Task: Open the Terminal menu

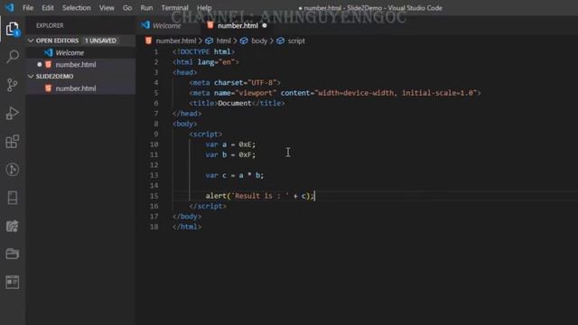Action: coord(174,8)
